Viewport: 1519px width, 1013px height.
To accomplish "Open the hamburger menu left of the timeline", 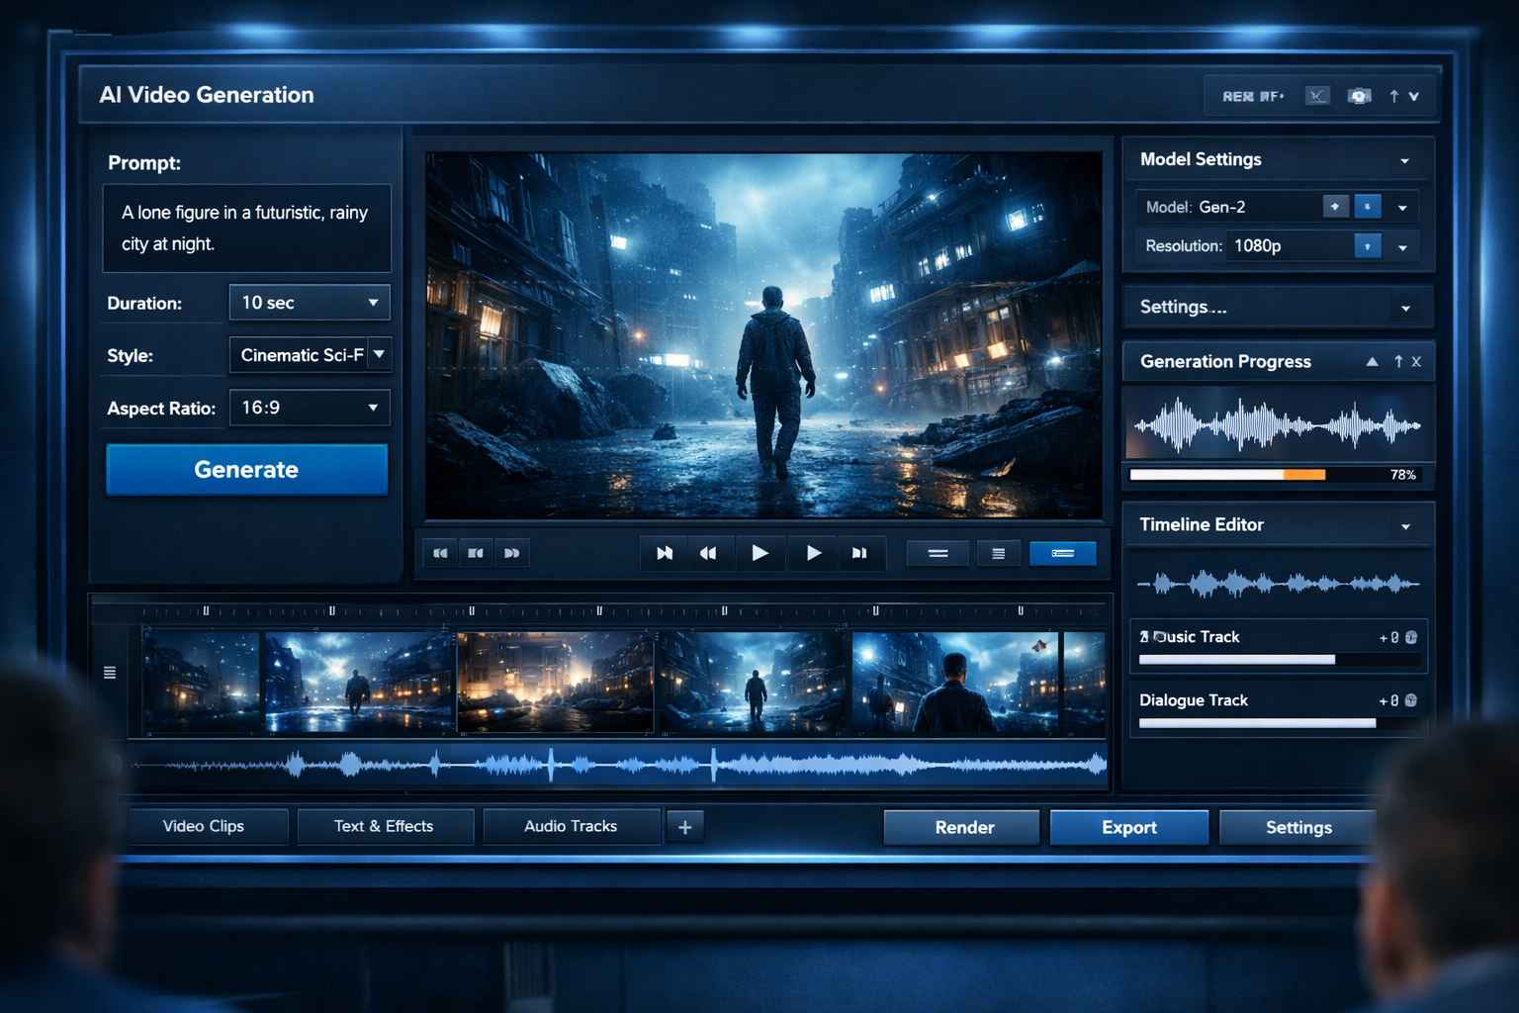I will [x=110, y=673].
